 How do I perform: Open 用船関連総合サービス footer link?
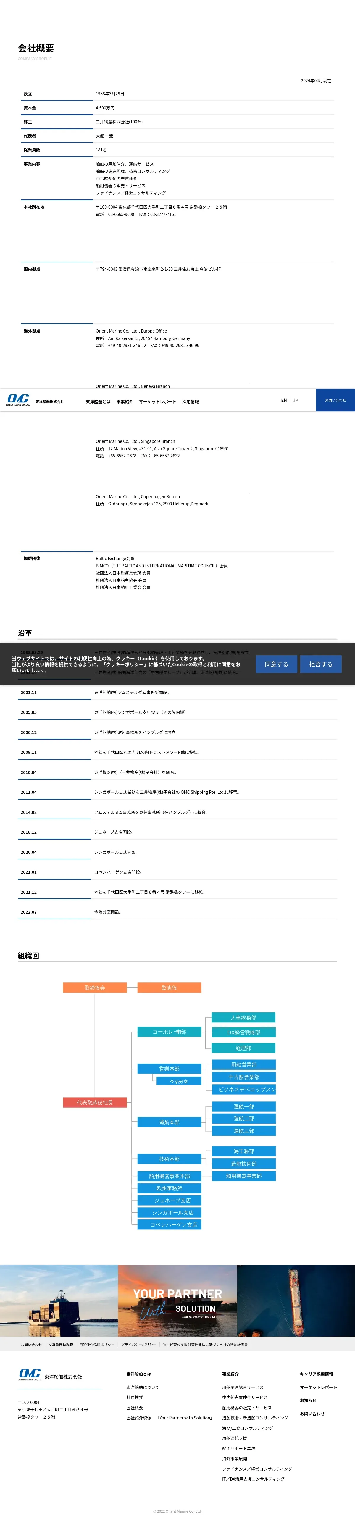[x=243, y=1387]
